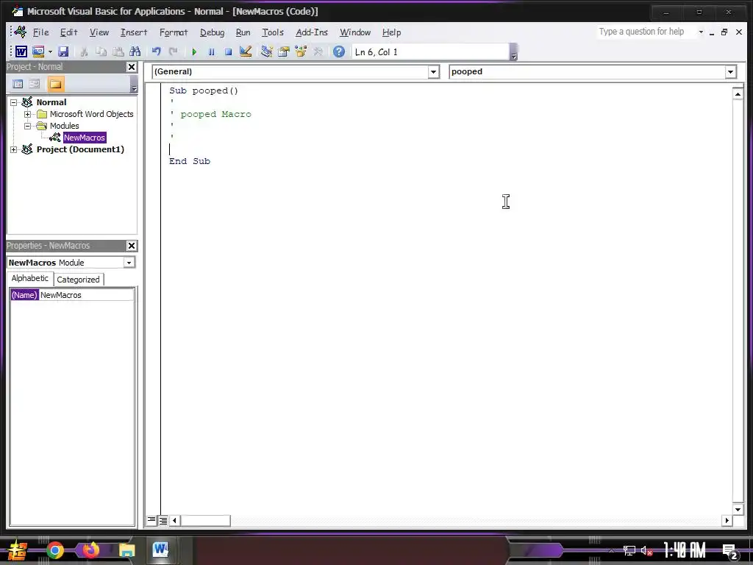Open the Properties Window toolbar icon
Viewport: 753px width, 565px height.
pyautogui.click(x=283, y=51)
